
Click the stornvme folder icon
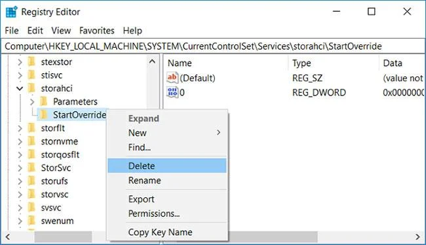(x=32, y=141)
